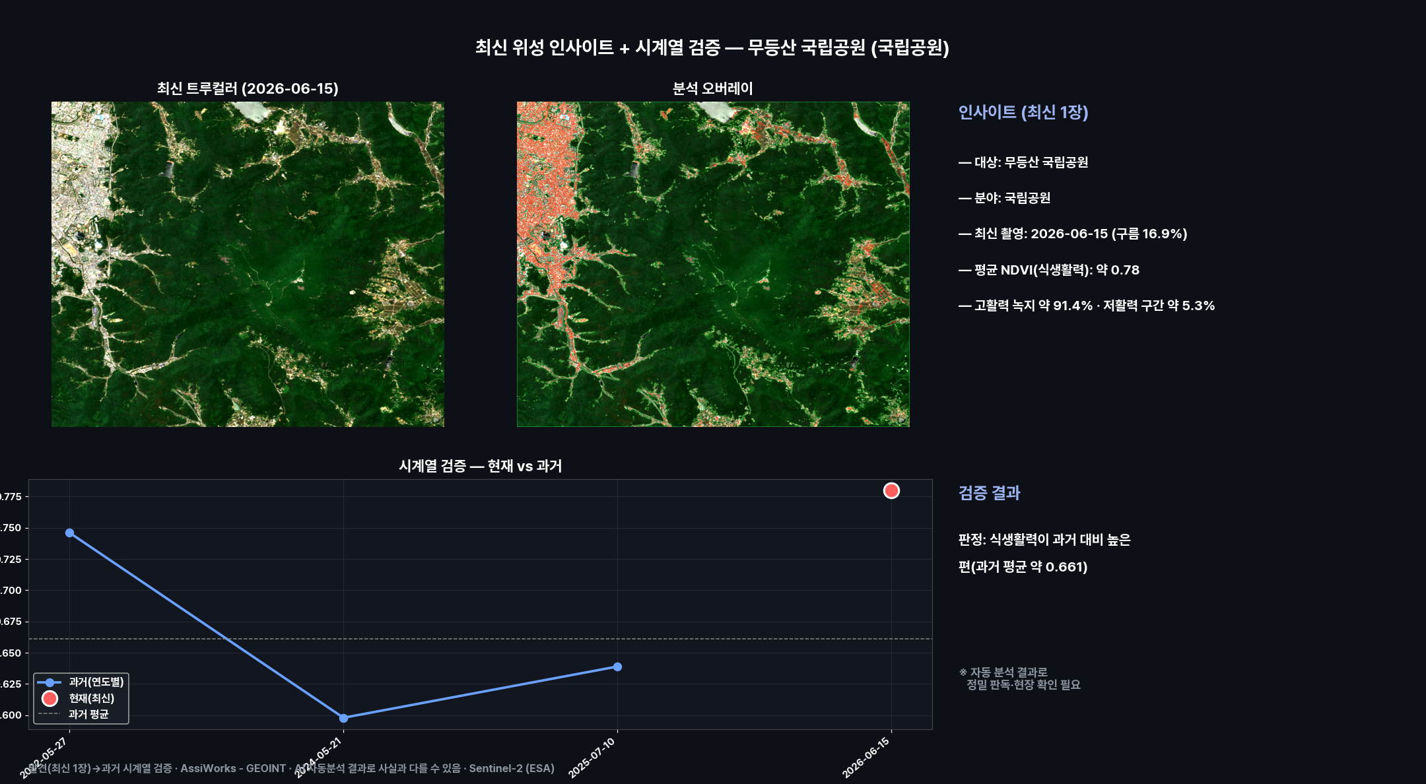Click the 2025-07-10 data point on the line chart

[617, 667]
